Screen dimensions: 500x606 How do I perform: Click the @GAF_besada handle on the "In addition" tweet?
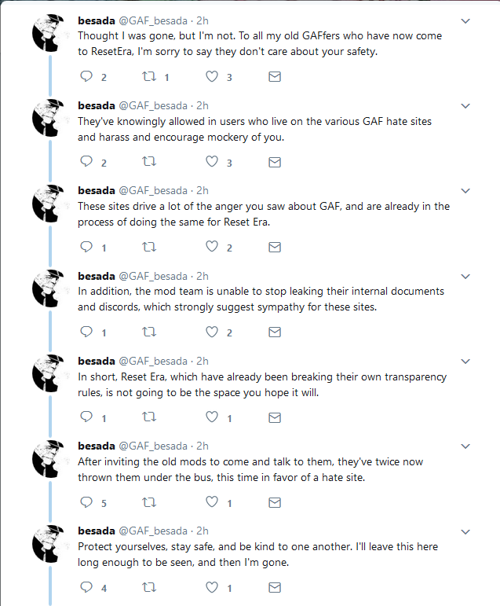[153, 276]
